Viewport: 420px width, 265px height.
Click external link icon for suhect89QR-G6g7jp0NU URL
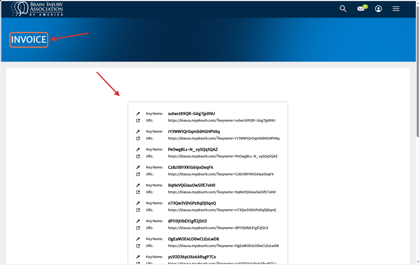138,120
